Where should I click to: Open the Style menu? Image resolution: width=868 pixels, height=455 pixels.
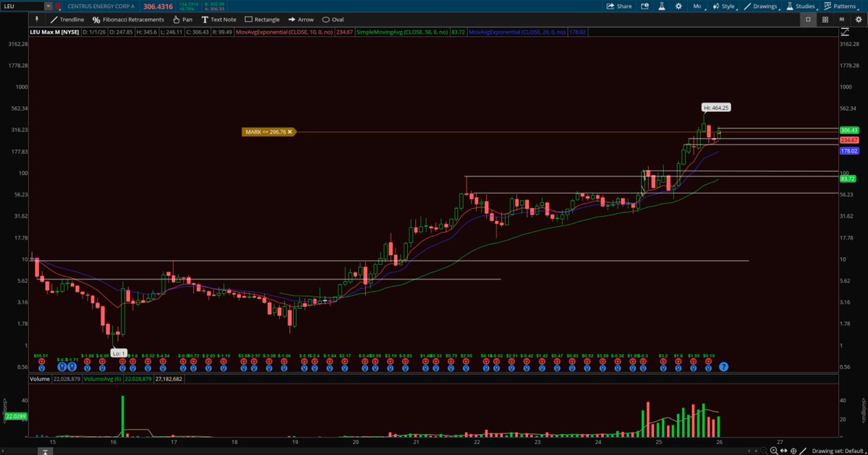(x=726, y=6)
